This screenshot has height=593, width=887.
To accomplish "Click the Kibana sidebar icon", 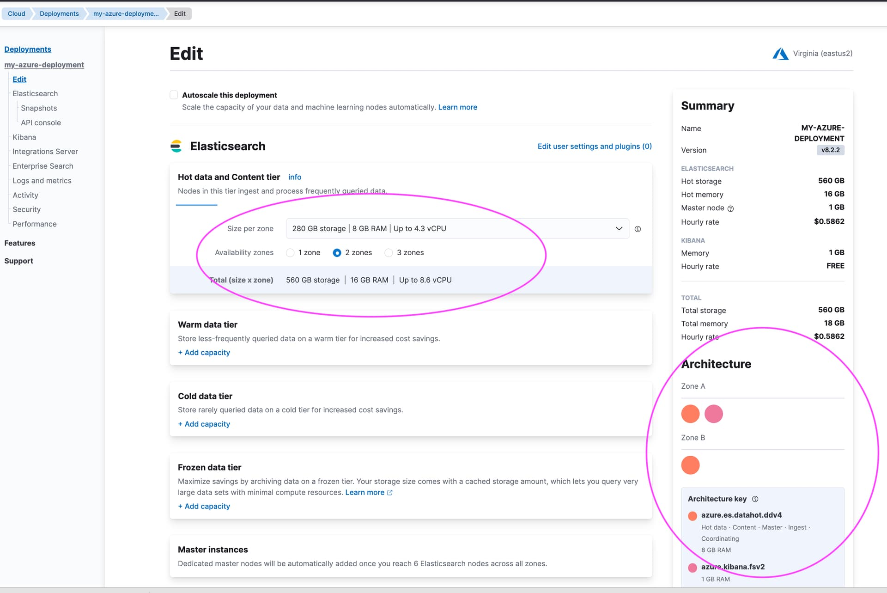I will pyautogui.click(x=24, y=137).
